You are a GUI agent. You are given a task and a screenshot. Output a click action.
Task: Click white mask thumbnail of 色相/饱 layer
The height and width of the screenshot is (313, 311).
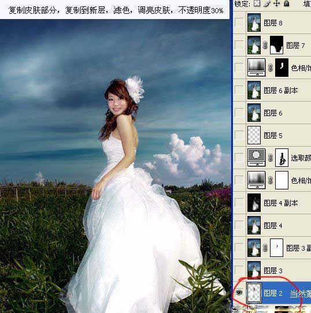tap(282, 180)
